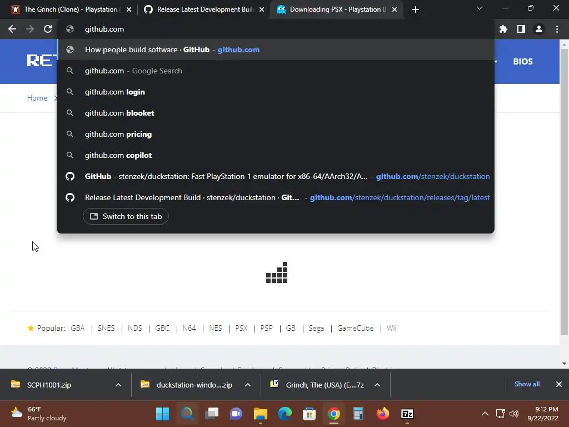Open the Sega popular link

coord(316,328)
